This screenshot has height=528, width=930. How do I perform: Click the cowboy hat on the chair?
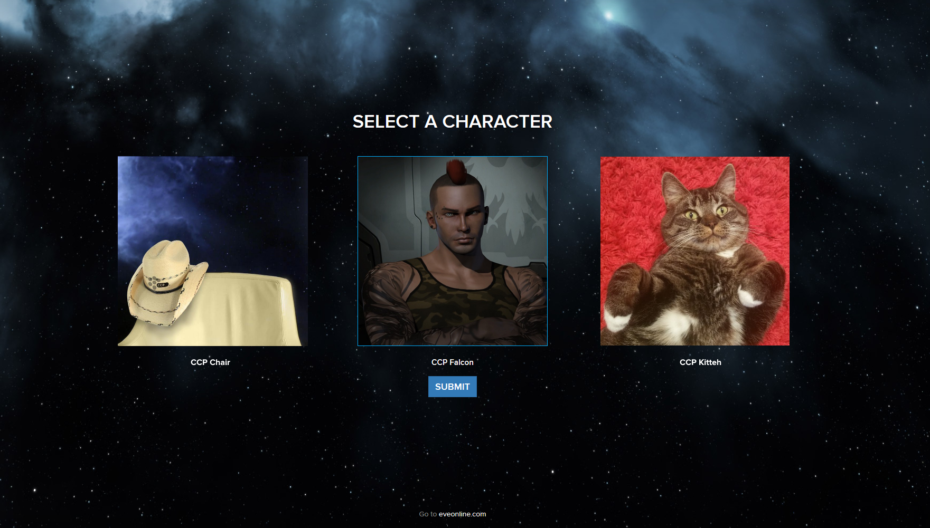[166, 282]
